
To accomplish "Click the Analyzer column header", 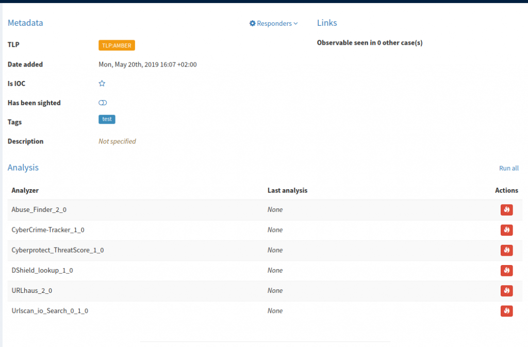I will pos(25,190).
